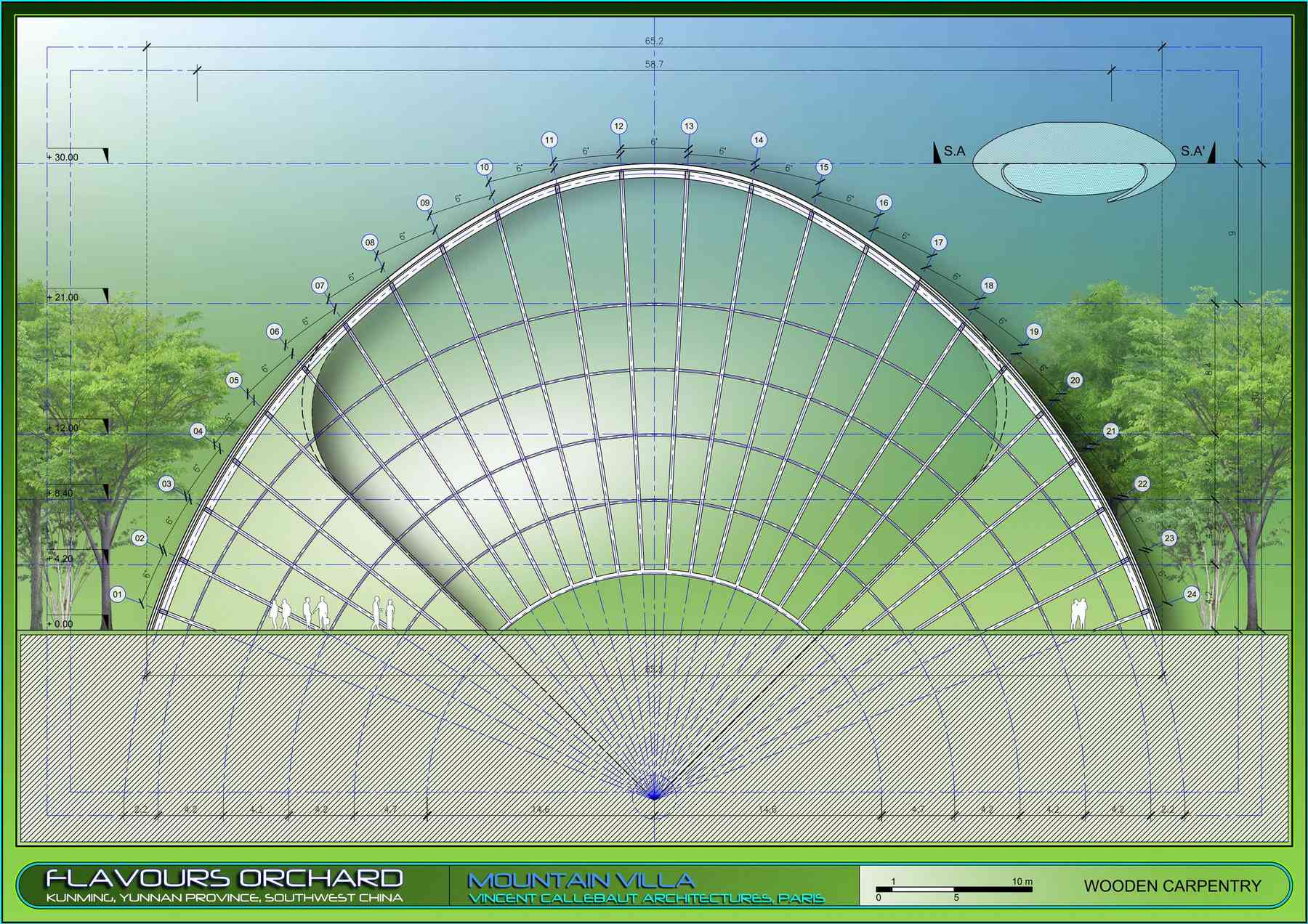
Task: Select axis marker circle 21
Action: click(x=1110, y=431)
